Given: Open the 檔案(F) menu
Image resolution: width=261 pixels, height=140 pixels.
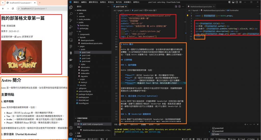Looking at the screenshot, I should 76,2.
